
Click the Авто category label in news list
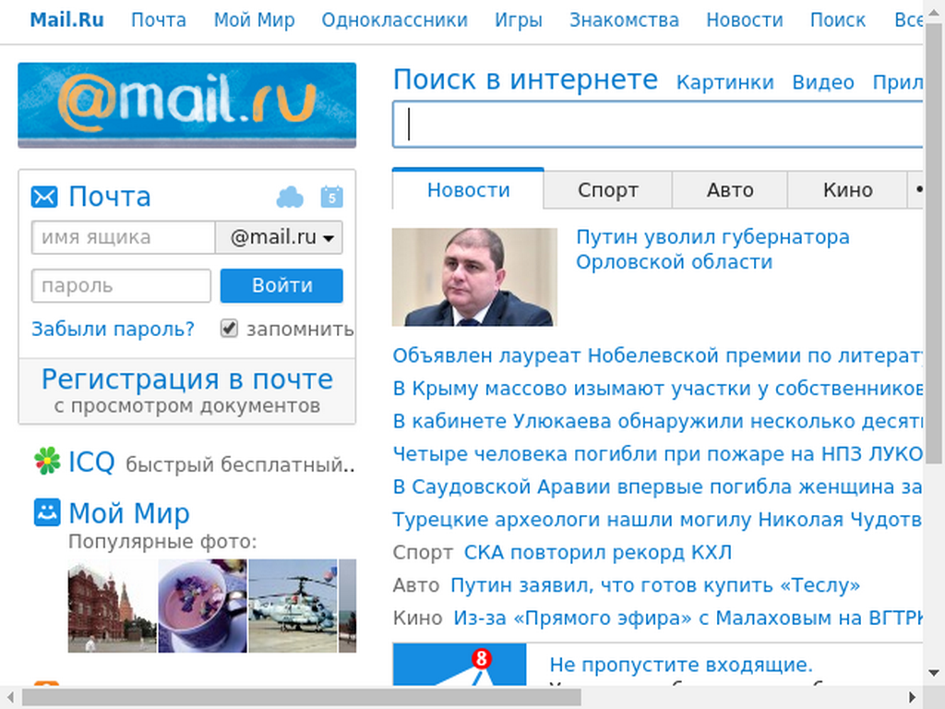pos(416,584)
